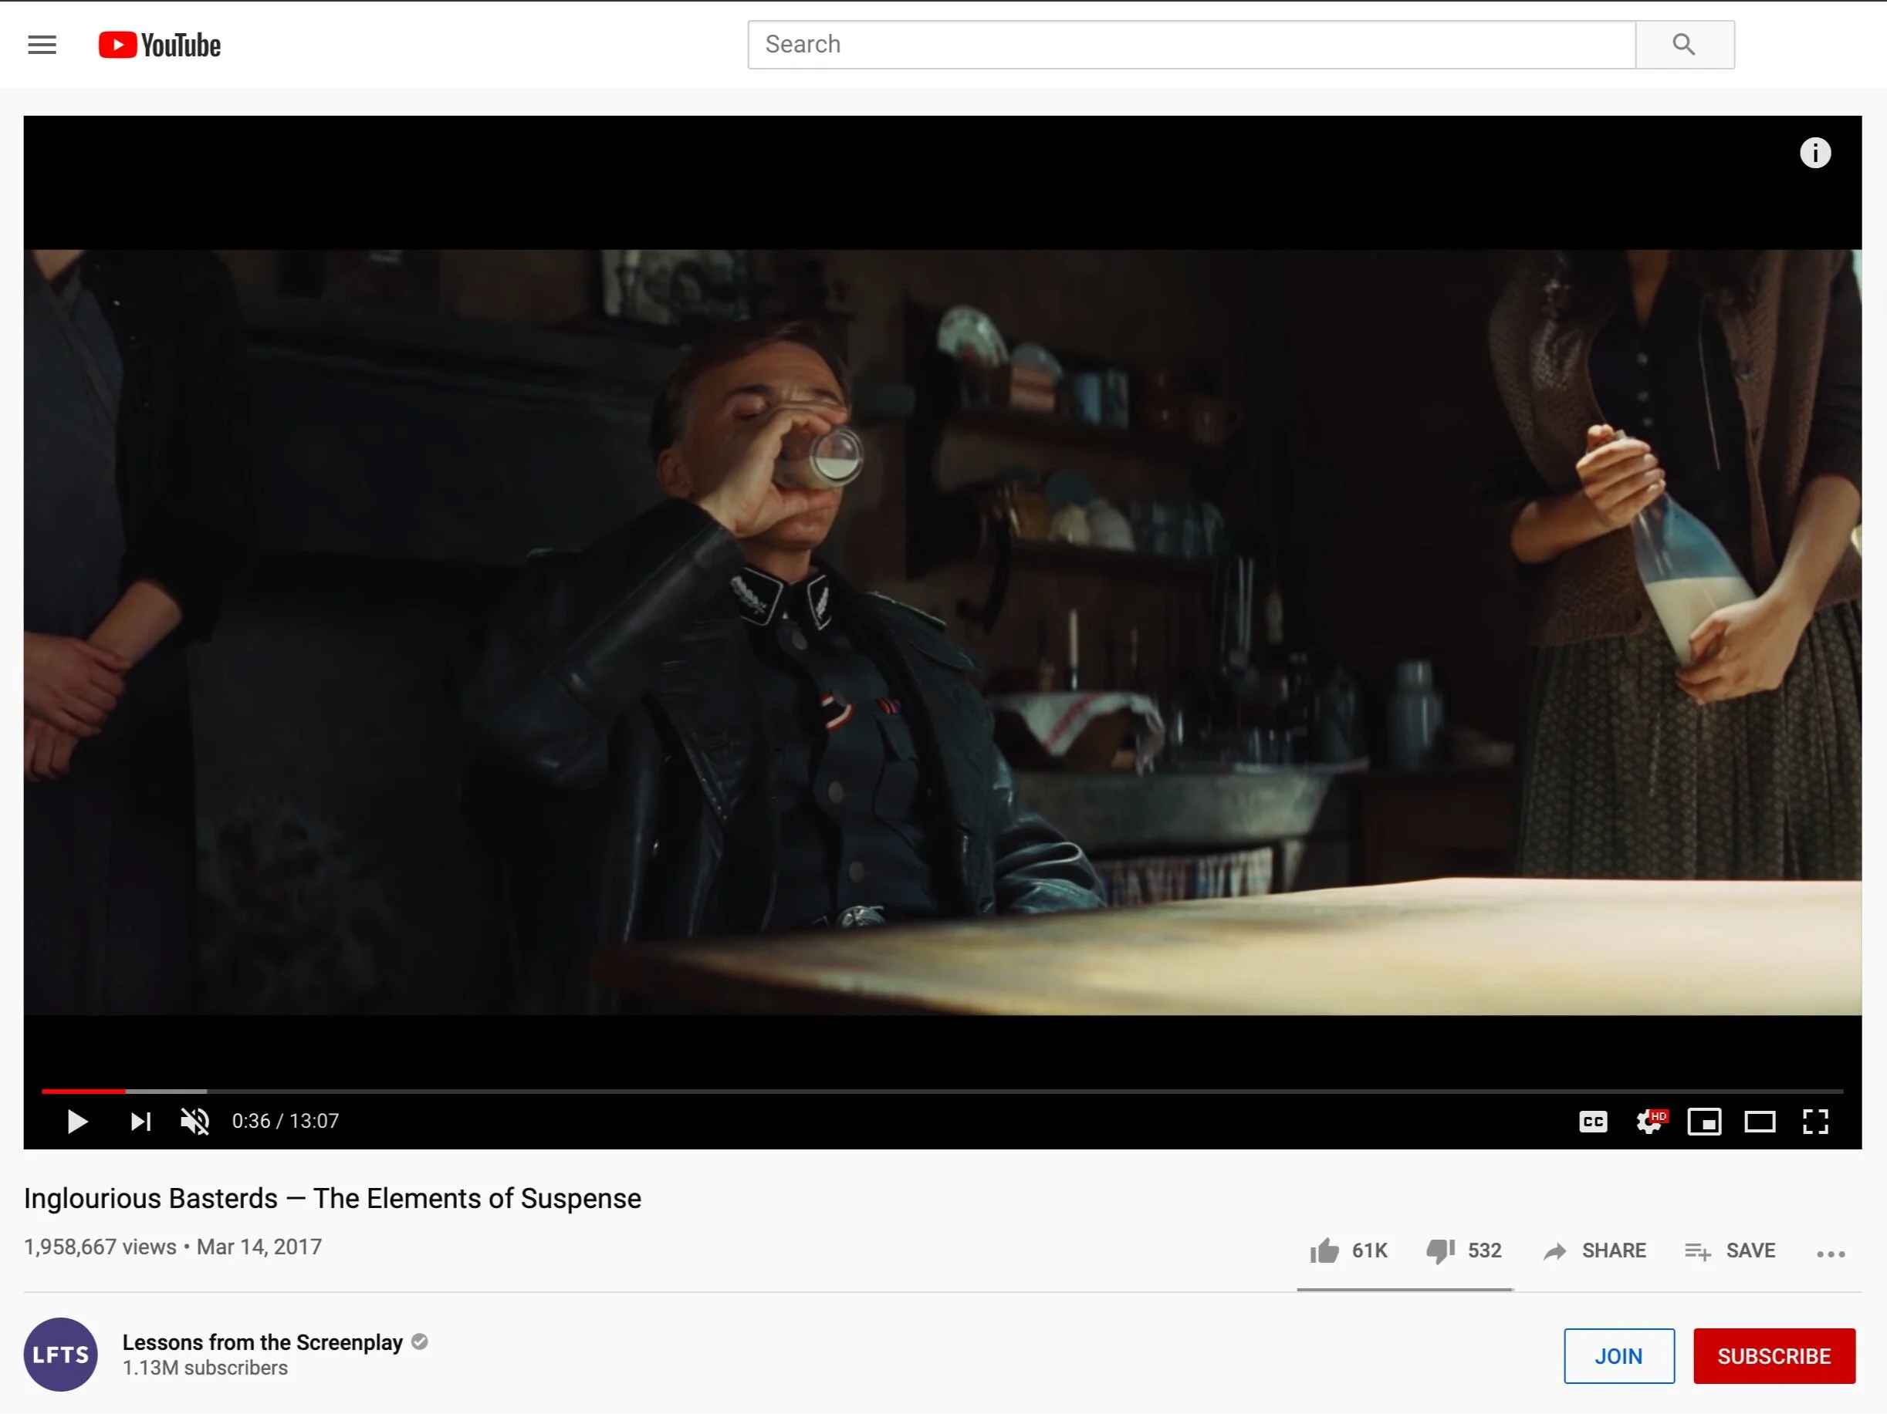
Task: Toggle closed captions on
Action: click(x=1592, y=1122)
